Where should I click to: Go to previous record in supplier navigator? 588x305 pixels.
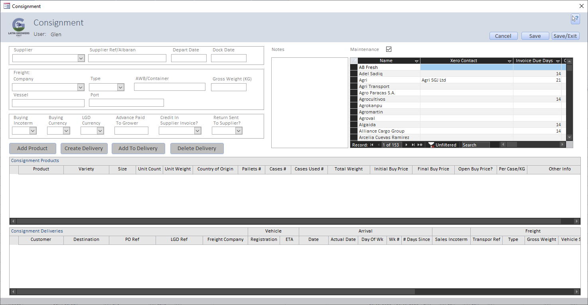tap(378, 145)
